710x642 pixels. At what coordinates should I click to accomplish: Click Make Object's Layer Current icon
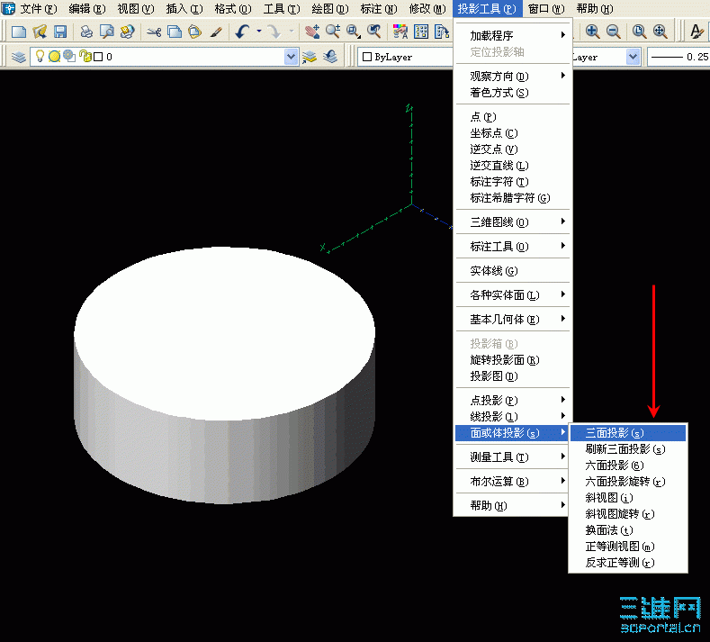(x=310, y=57)
